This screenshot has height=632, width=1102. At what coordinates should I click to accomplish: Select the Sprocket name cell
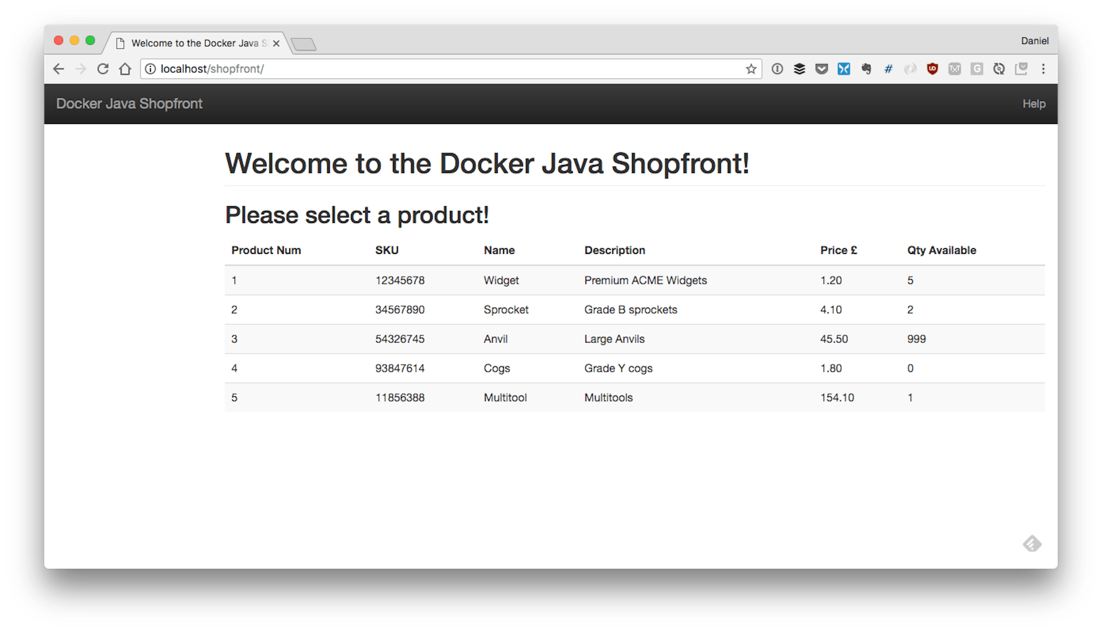click(506, 310)
